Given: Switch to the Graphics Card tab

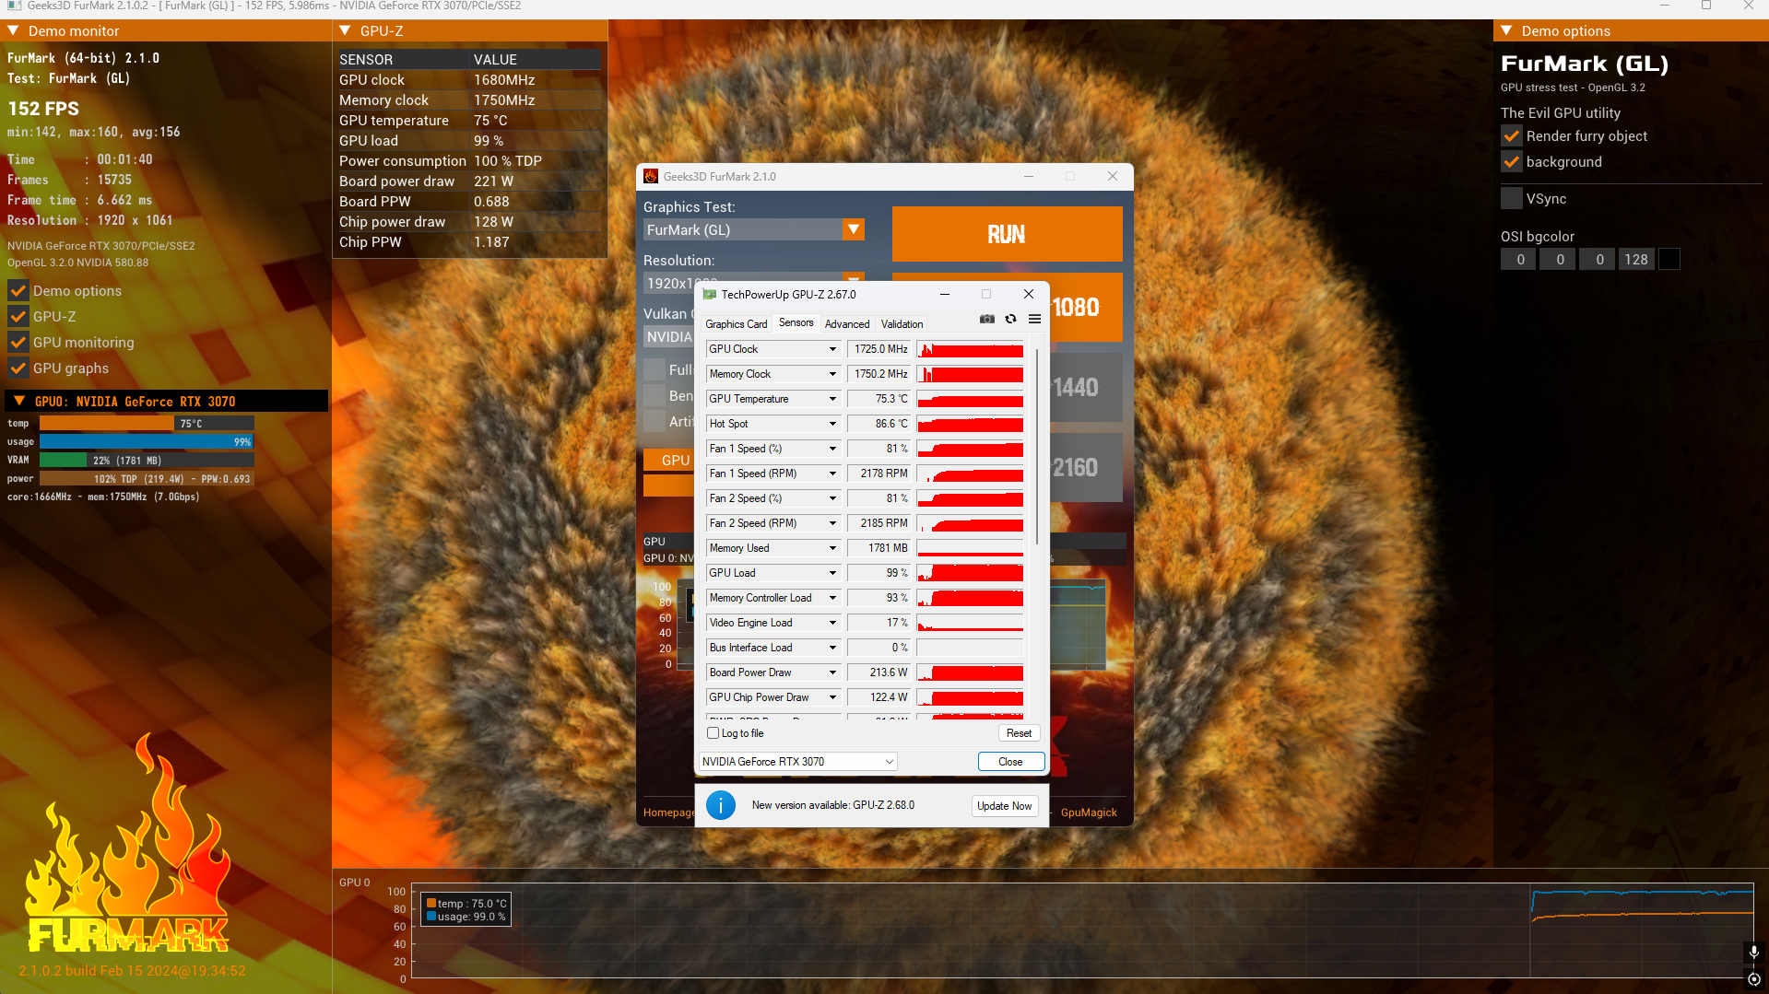Looking at the screenshot, I should pos(736,324).
